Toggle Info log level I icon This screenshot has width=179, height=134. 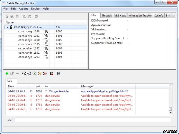pyautogui.click(x=34, y=74)
